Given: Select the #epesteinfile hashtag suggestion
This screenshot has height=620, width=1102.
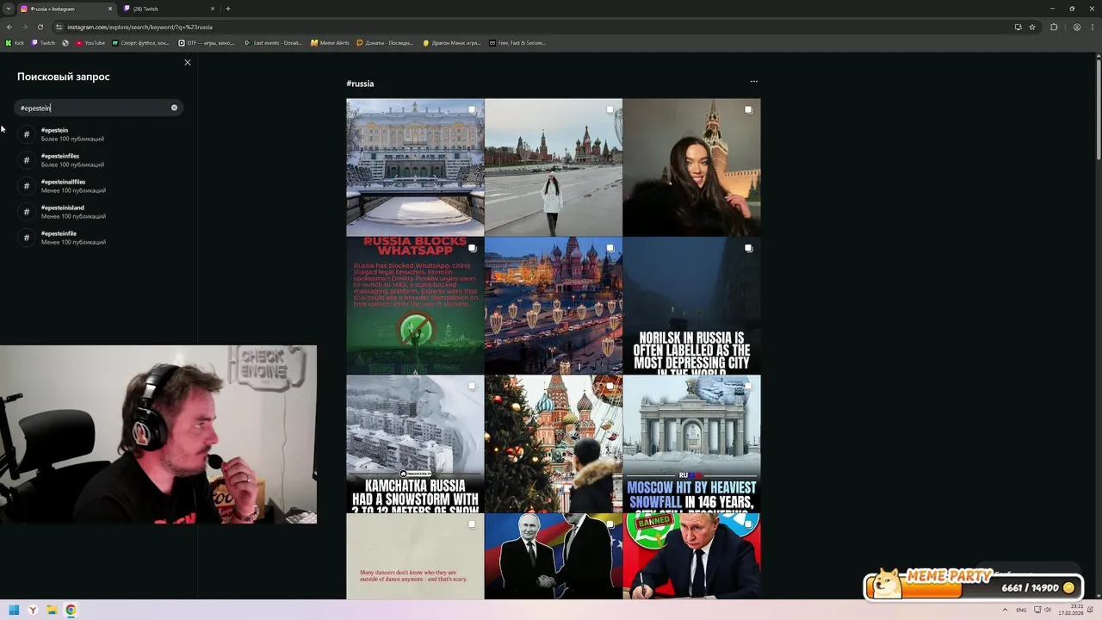Looking at the screenshot, I should [99, 238].
